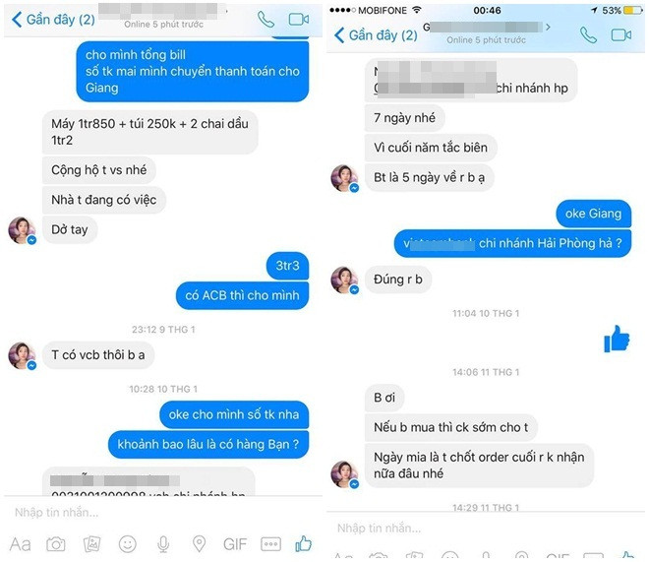Open the more options ellipsis icon
Image resolution: width=649 pixels, height=562 pixels.
tap(270, 543)
